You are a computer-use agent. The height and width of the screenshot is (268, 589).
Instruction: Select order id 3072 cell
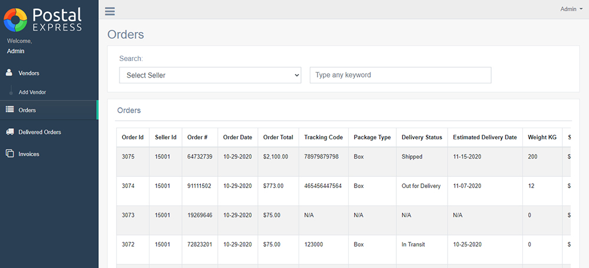128,244
